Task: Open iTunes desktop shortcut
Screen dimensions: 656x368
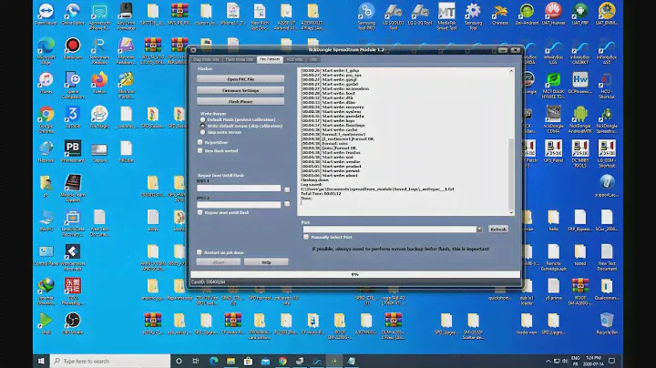Action: click(46, 82)
